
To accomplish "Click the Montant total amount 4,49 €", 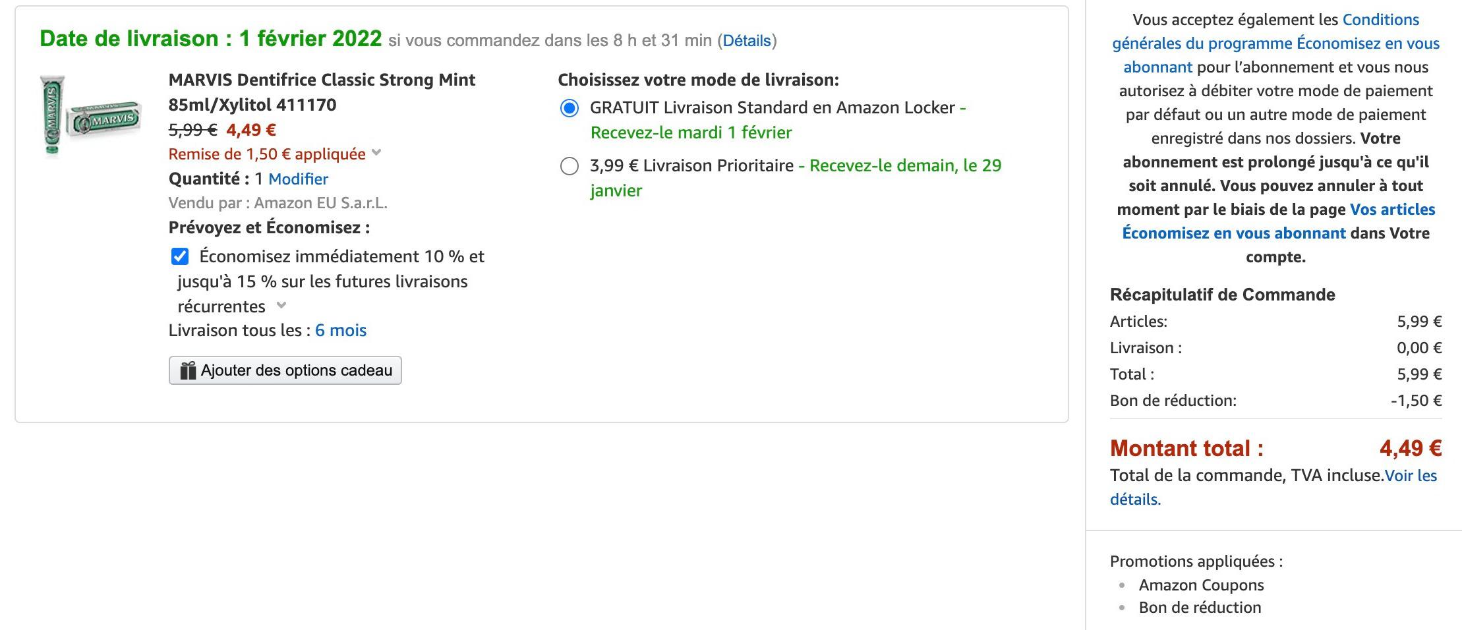I will pyautogui.click(x=1410, y=449).
